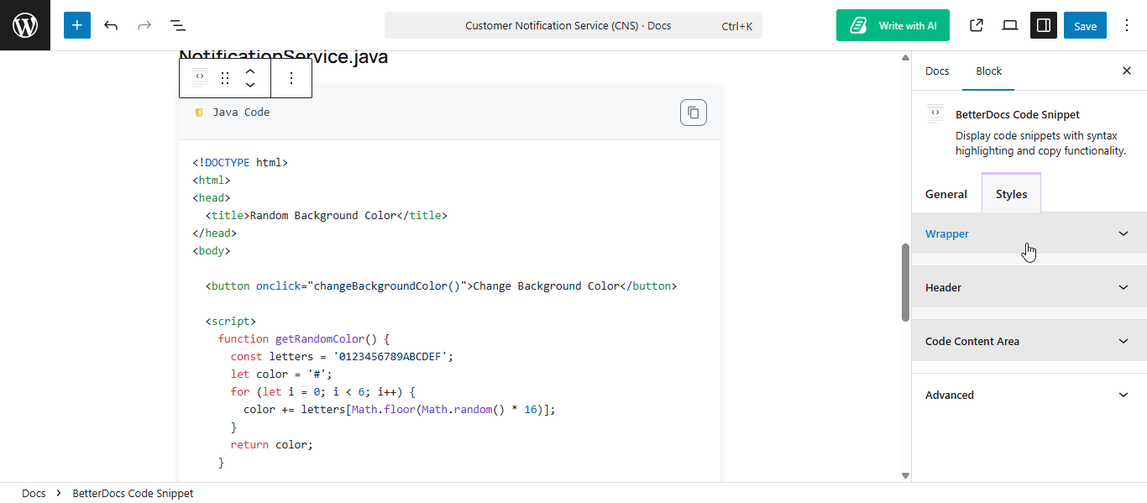Click the code snippet block type icon
This screenshot has height=503, width=1147.
click(x=200, y=78)
